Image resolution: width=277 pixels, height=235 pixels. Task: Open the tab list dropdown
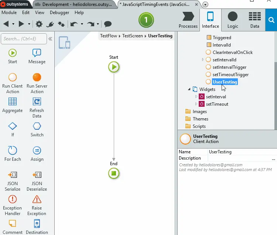coord(205,4)
